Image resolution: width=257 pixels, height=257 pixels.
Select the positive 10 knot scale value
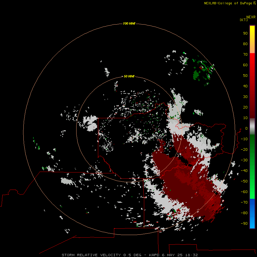pos(245,118)
